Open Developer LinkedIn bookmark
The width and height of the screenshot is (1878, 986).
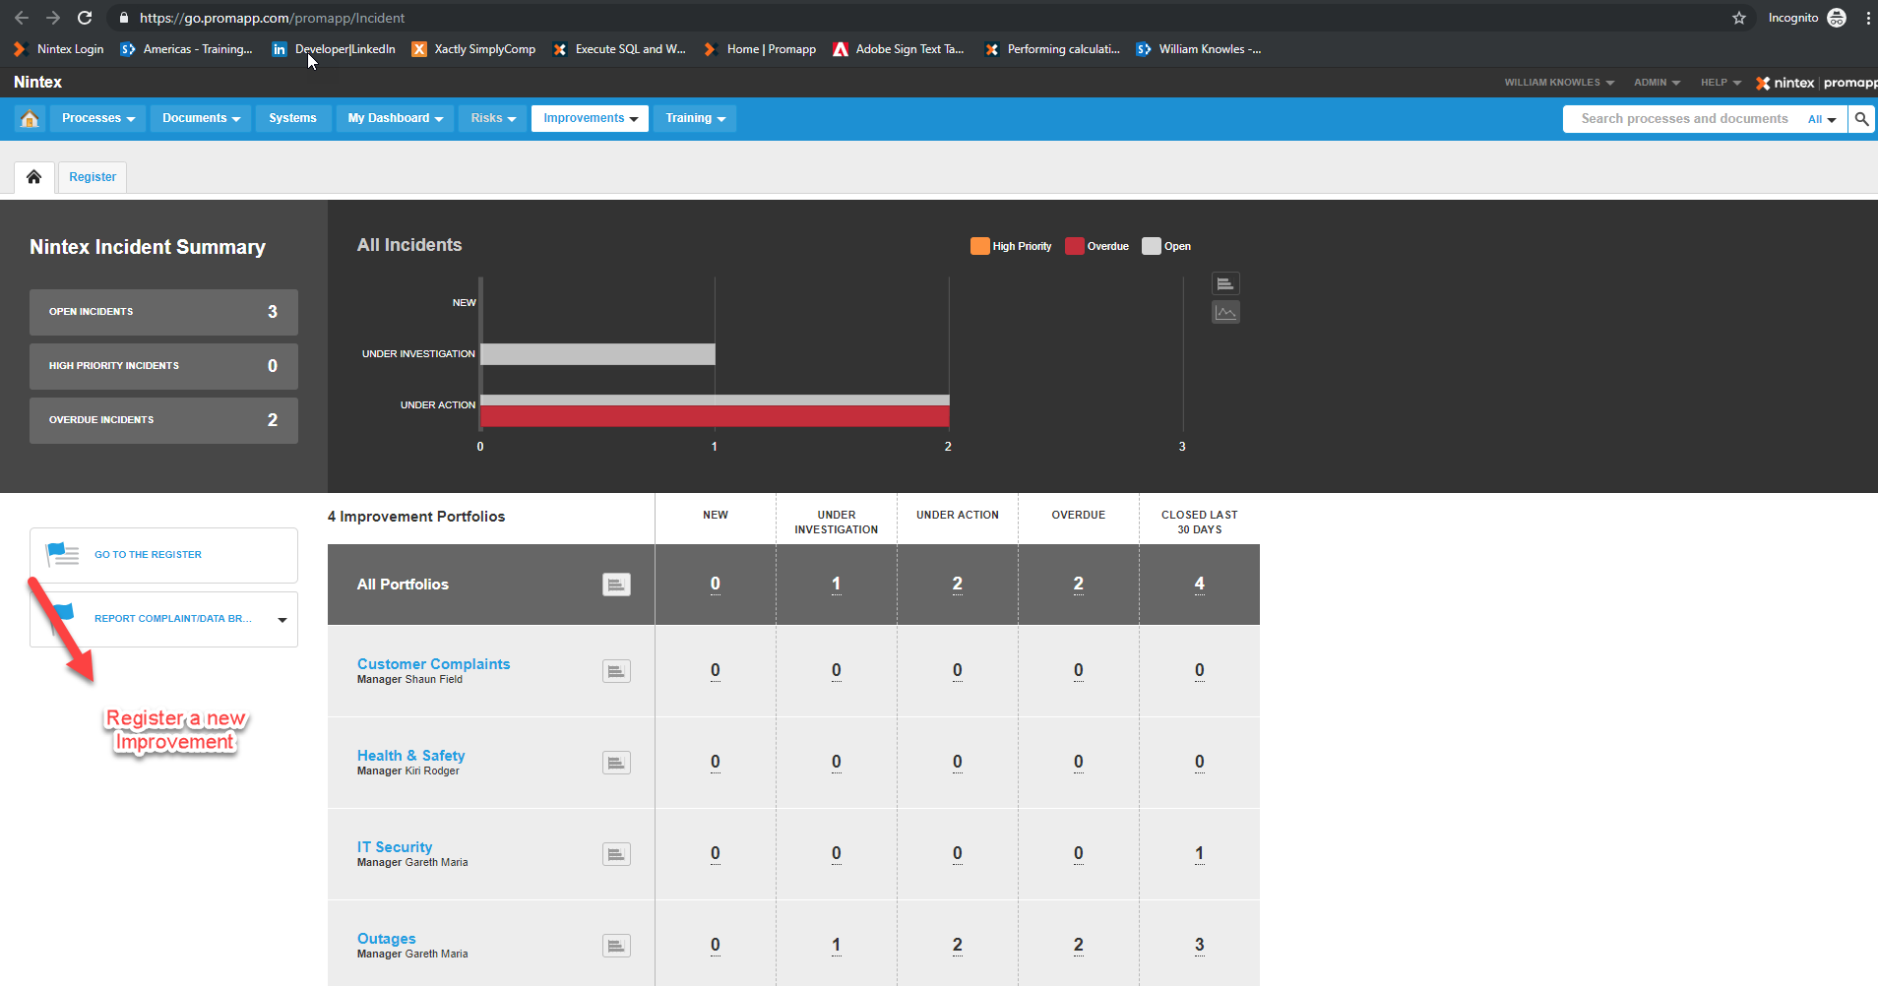coord(334,49)
